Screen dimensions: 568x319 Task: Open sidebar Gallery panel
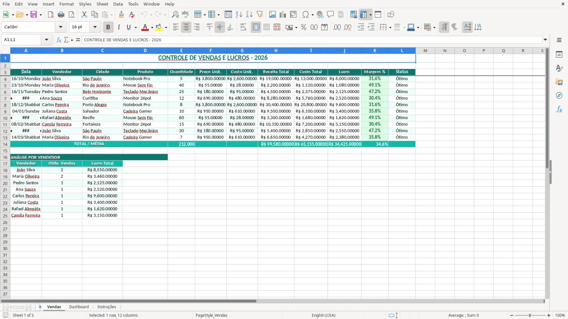click(559, 82)
